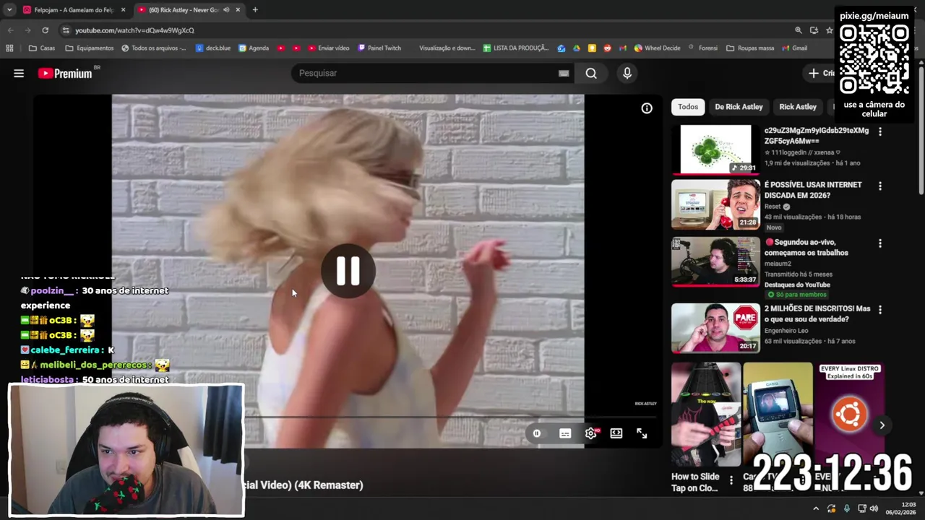Show next Shorts with the arrow
Viewport: 925px width, 520px height.
[882, 425]
